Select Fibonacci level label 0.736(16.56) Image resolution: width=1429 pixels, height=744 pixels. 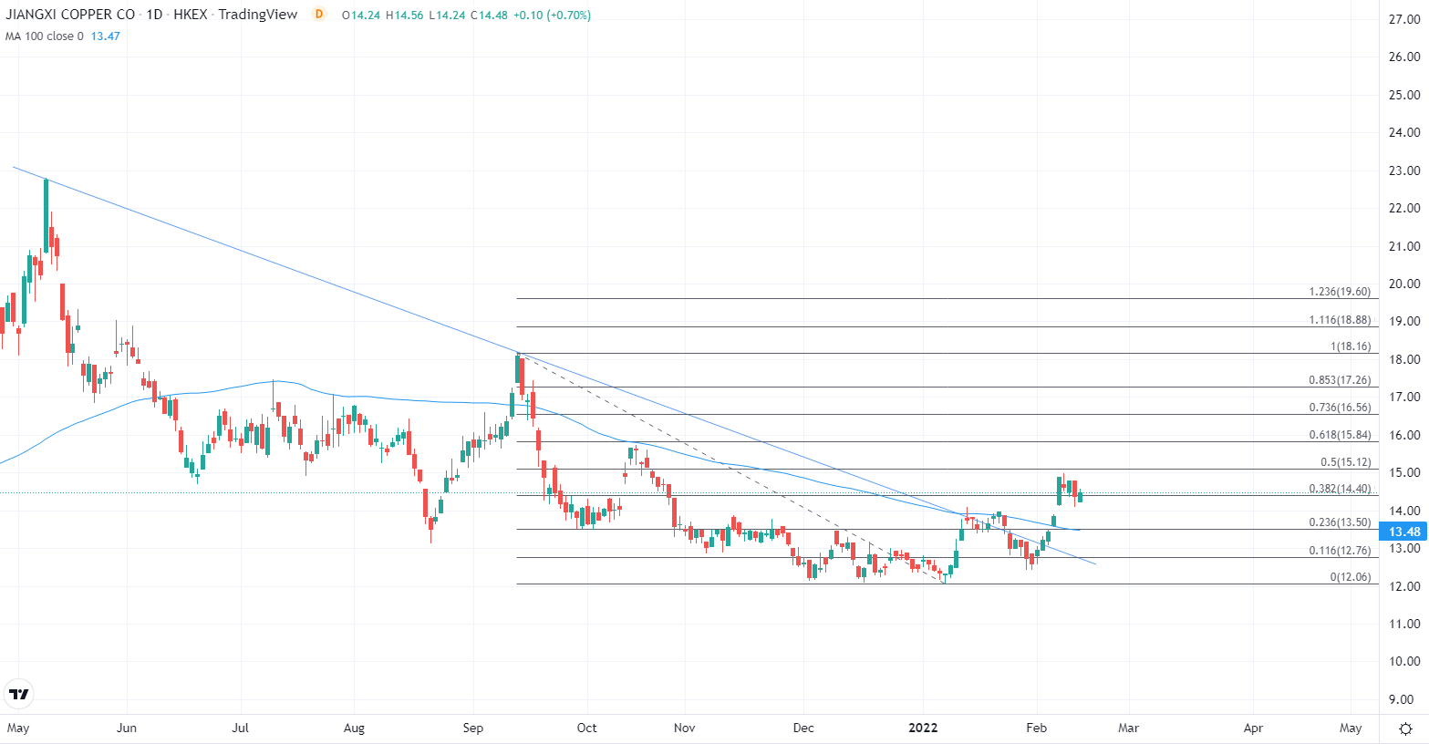tap(1340, 408)
